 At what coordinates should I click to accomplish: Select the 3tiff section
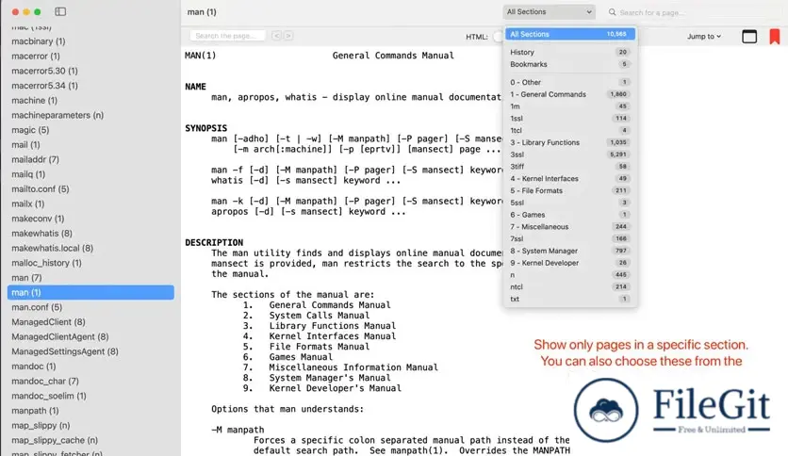tap(570, 167)
